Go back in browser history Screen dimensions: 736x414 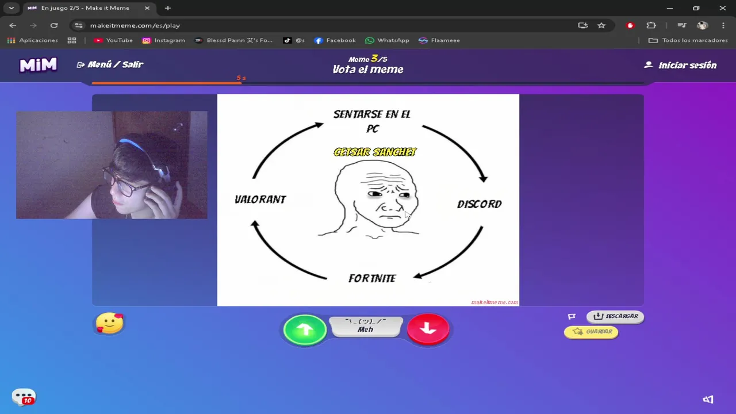[13, 25]
